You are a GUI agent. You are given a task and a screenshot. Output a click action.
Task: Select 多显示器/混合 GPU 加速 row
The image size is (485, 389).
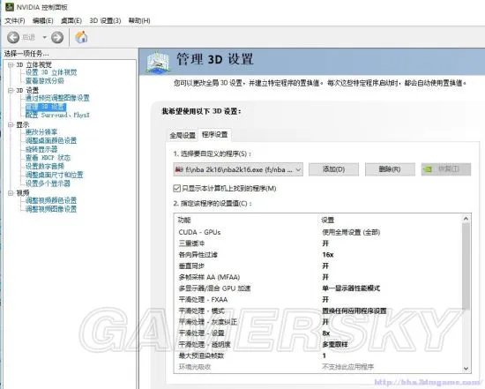[x=318, y=288]
